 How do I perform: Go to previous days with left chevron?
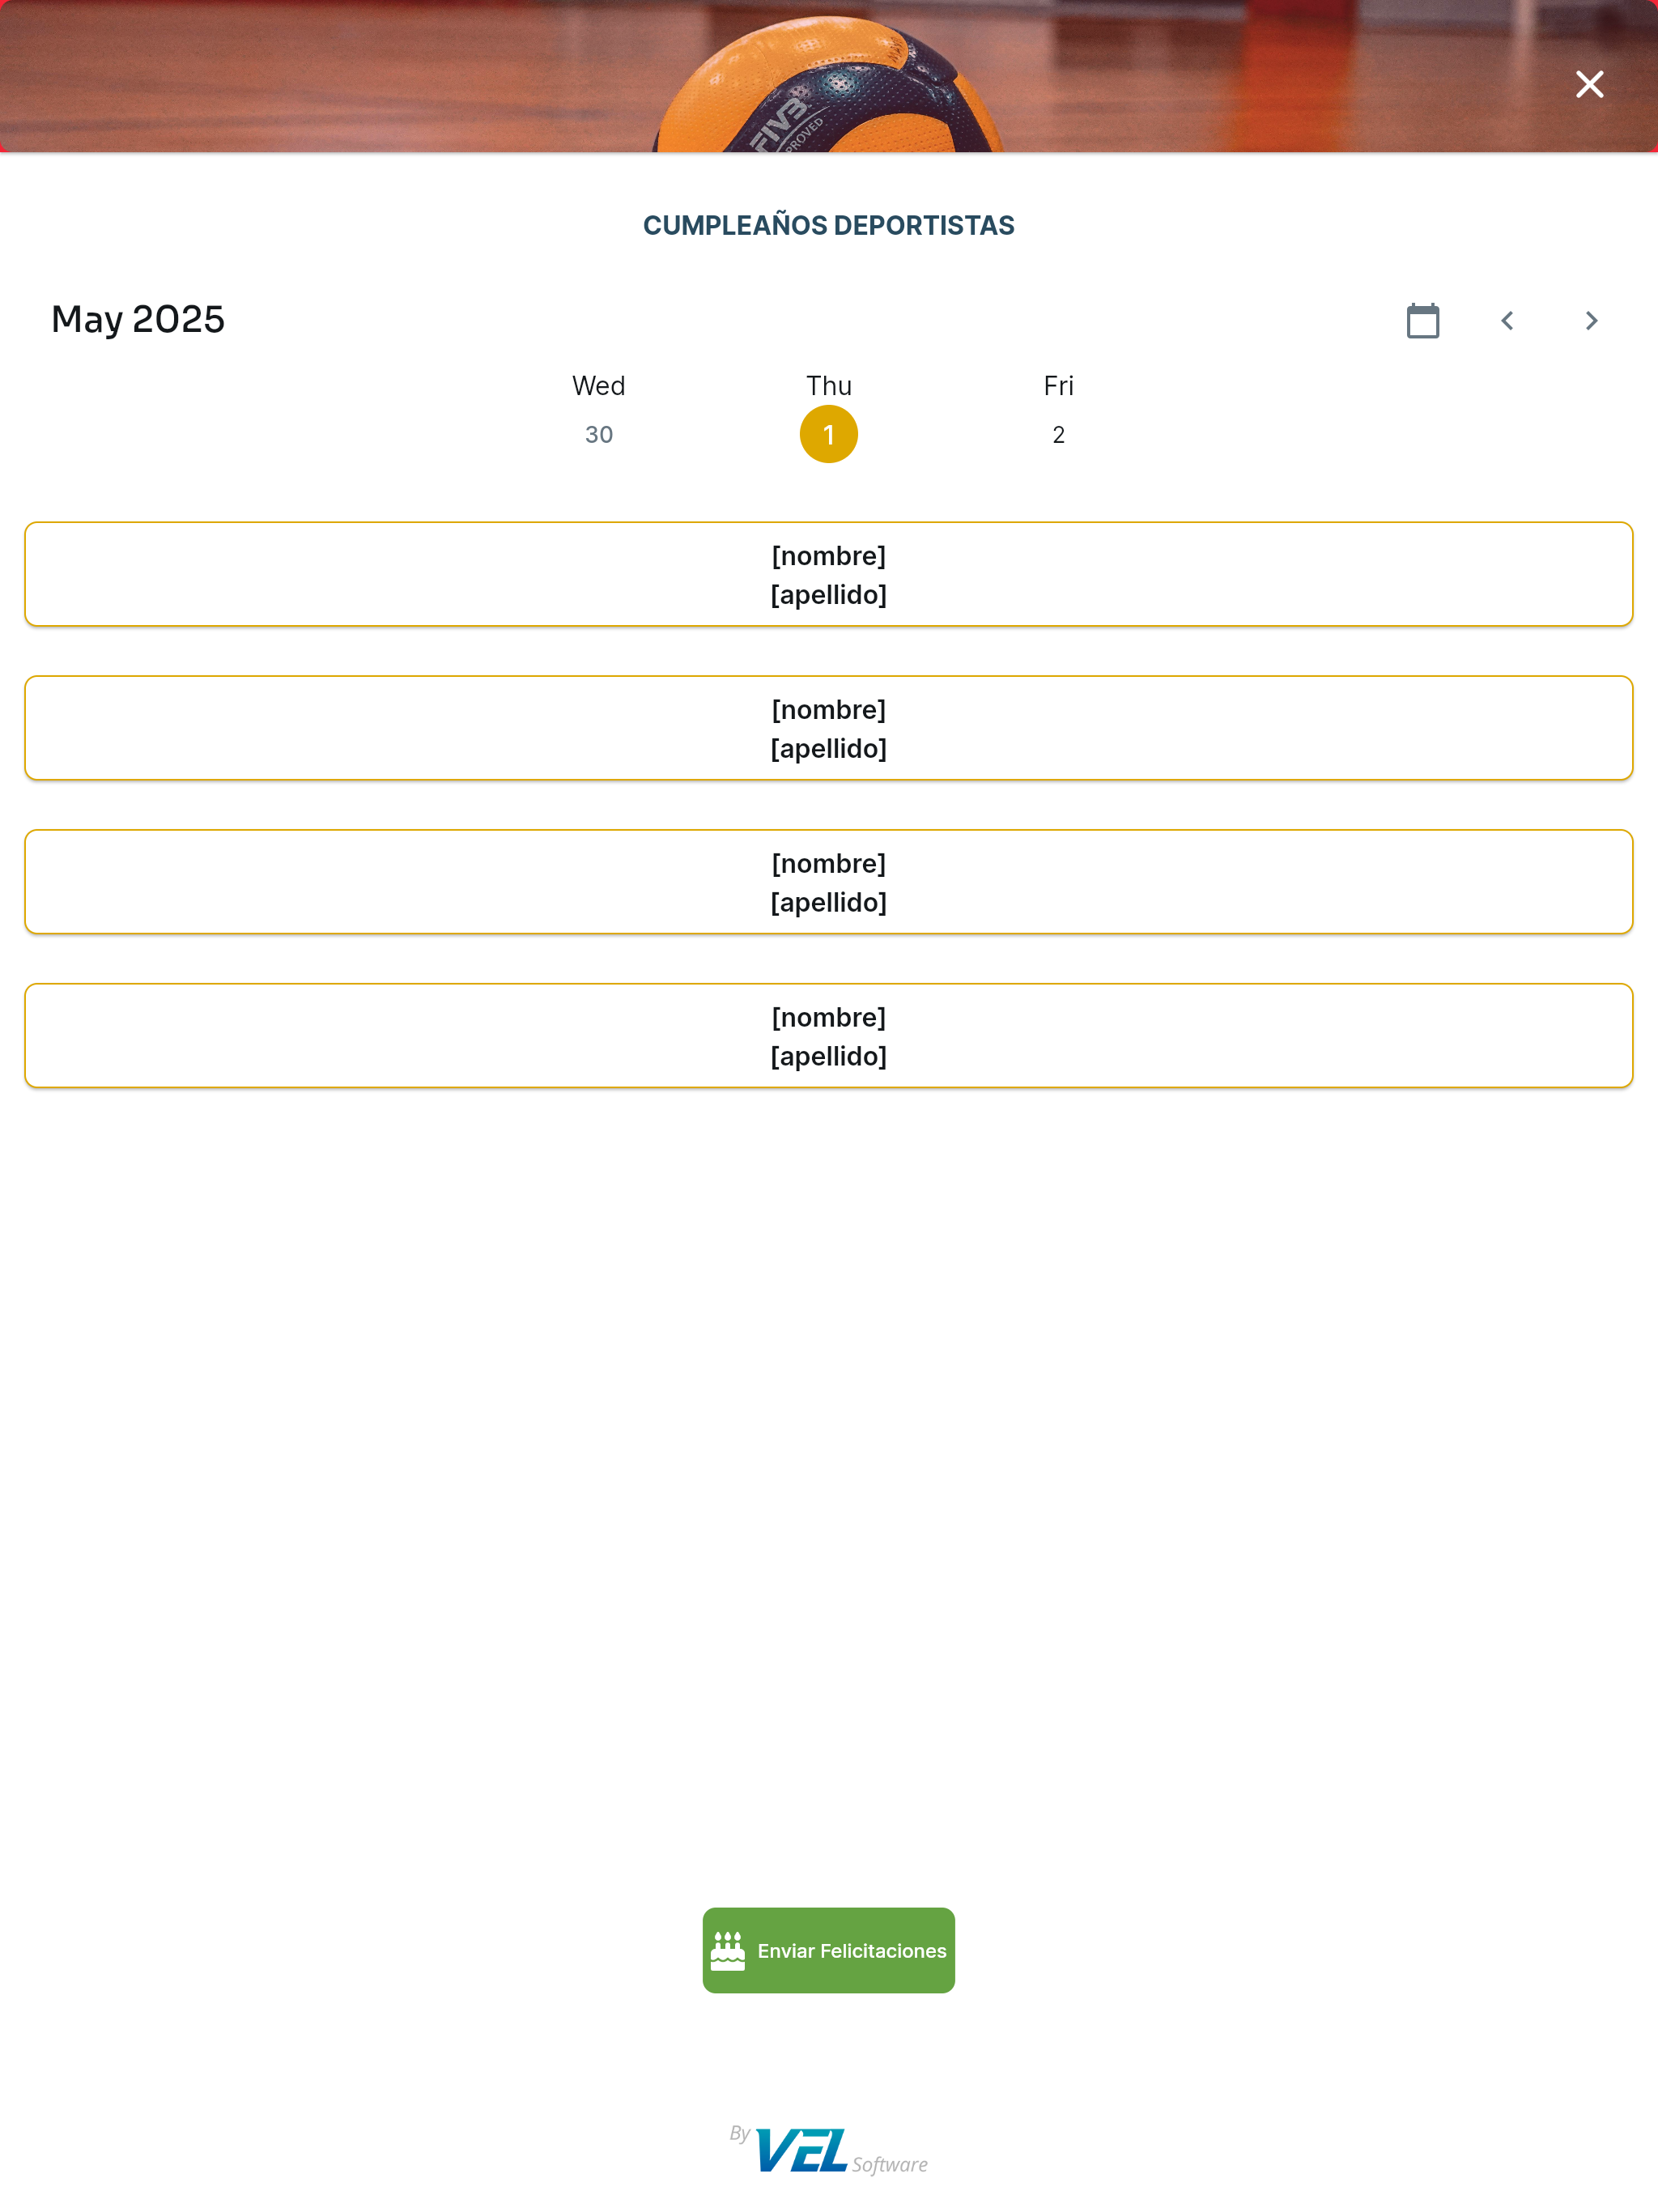tap(1506, 320)
